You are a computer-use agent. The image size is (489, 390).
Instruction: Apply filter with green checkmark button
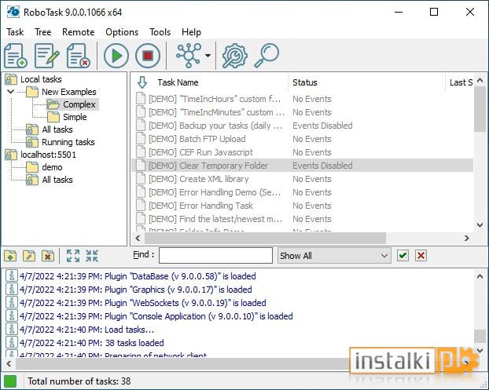coord(403,256)
